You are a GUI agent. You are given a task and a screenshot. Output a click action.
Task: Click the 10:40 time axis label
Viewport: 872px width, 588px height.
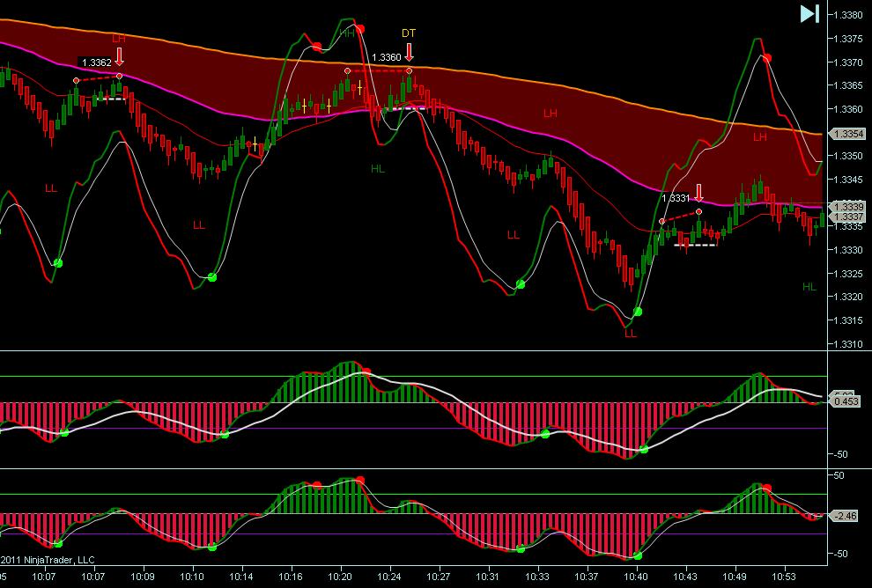636,577
